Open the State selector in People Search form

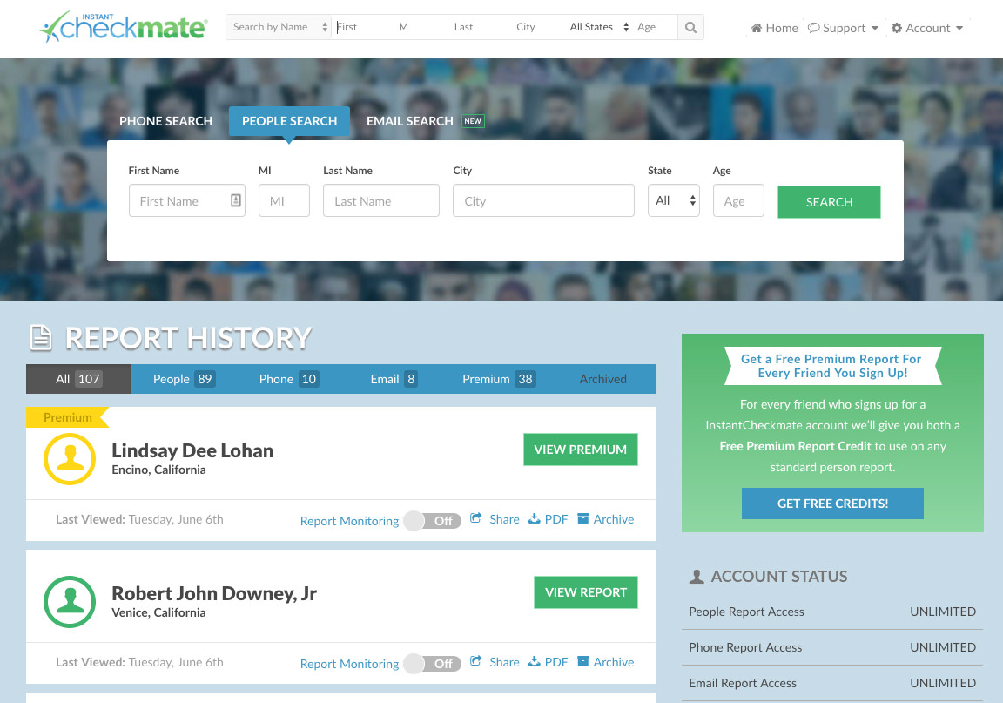[x=674, y=201]
